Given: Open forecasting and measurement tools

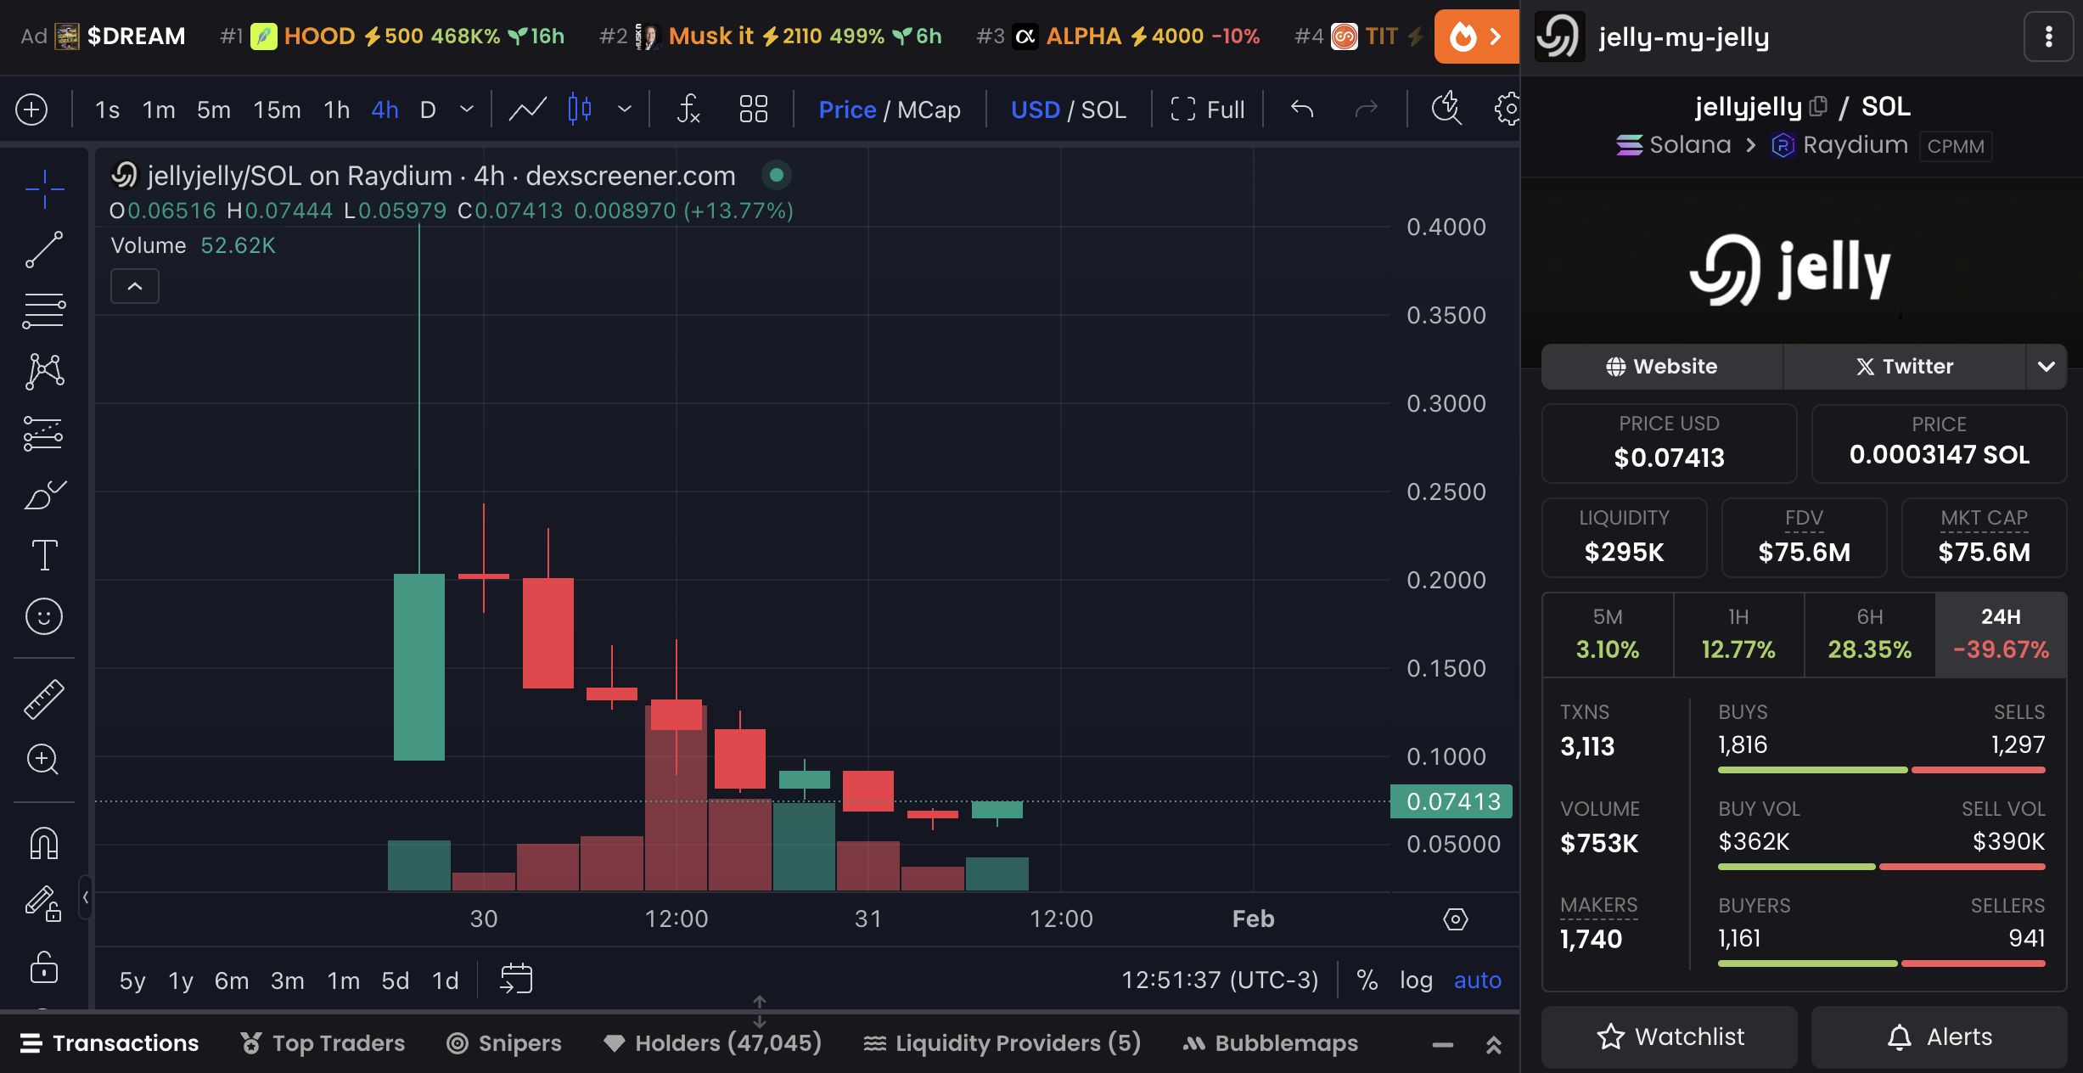Looking at the screenshot, I should click(44, 433).
